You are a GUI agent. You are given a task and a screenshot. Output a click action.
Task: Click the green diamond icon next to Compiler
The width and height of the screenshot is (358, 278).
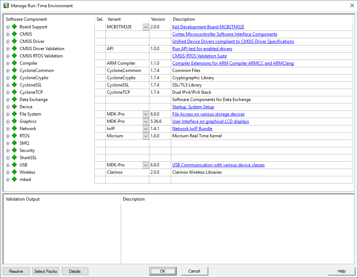(15, 63)
